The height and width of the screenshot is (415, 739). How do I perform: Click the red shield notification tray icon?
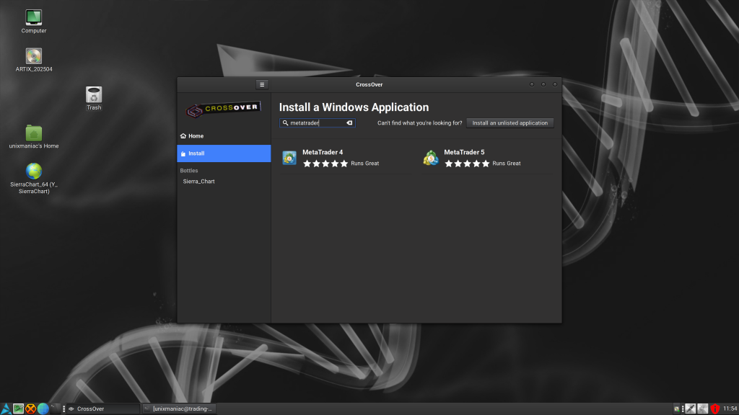coord(714,409)
